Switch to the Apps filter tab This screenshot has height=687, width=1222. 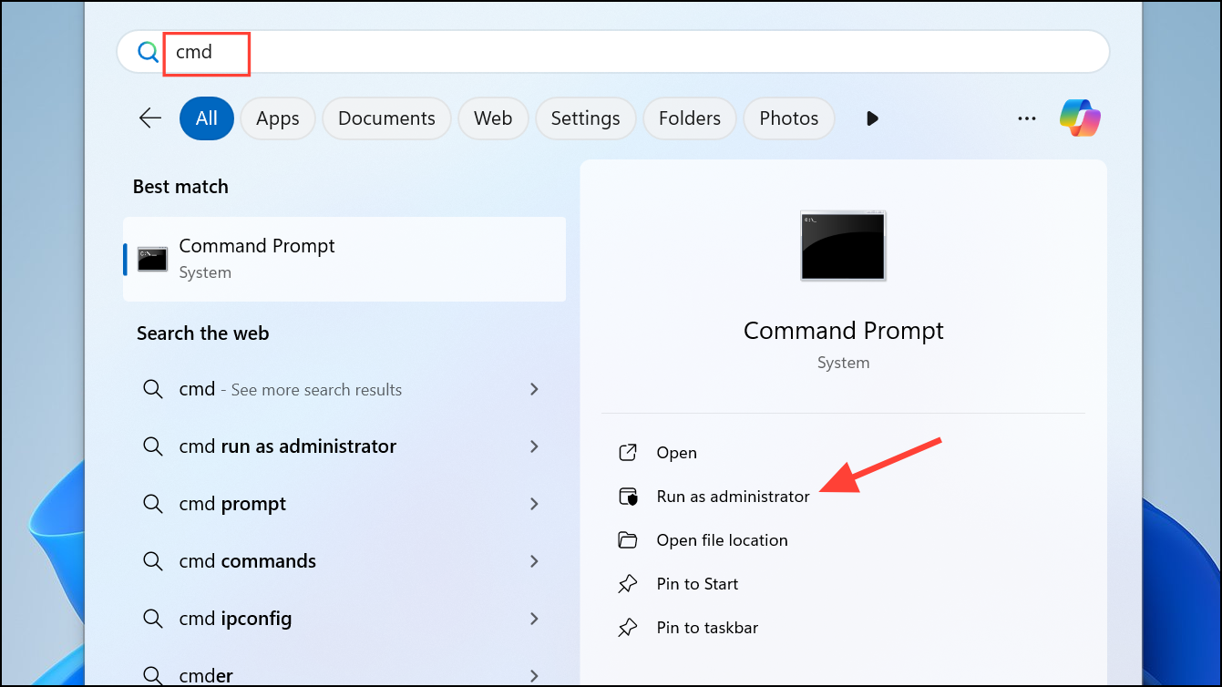(277, 118)
